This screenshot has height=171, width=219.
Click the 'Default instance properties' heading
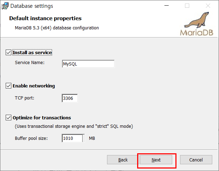[45, 18]
